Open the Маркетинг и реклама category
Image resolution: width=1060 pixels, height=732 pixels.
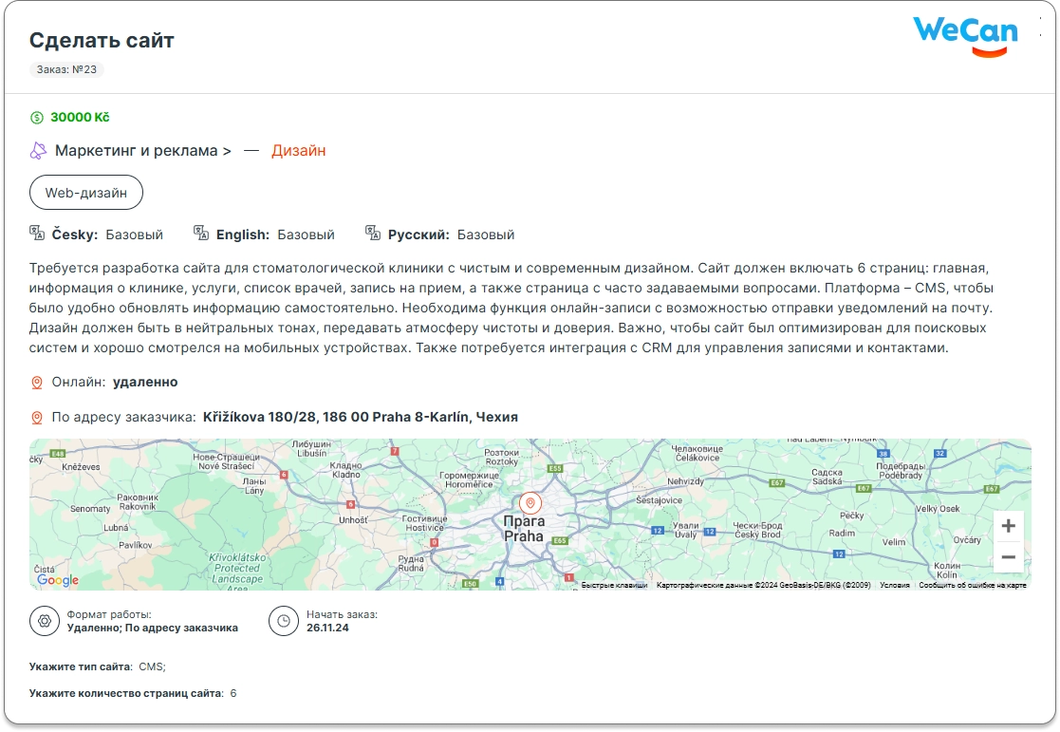142,150
